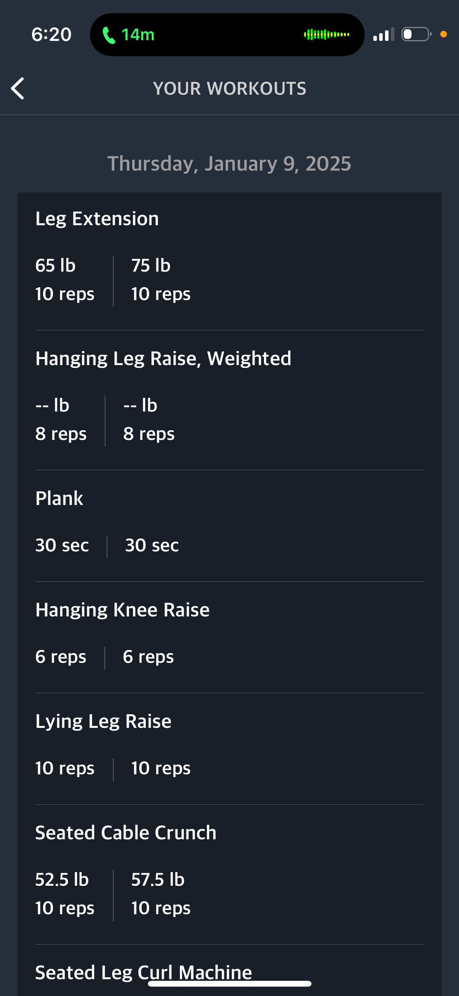Tap the battery status icon
The width and height of the screenshot is (459, 996).
[x=416, y=34]
